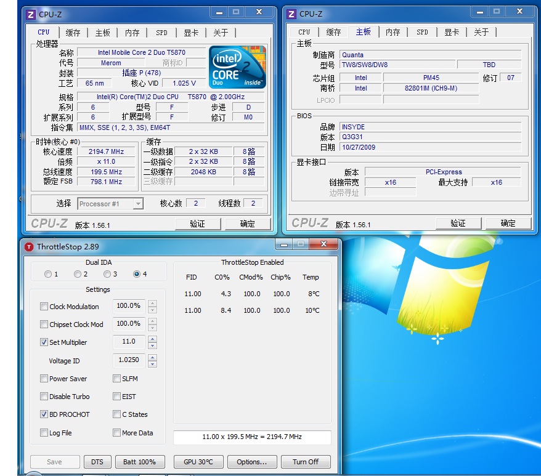The image size is (541, 476).
Task: Click the Batt 100% button
Action: pos(139,462)
